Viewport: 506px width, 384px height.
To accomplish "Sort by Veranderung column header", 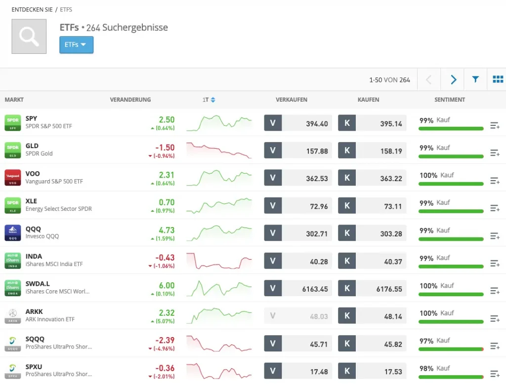I will (130, 100).
